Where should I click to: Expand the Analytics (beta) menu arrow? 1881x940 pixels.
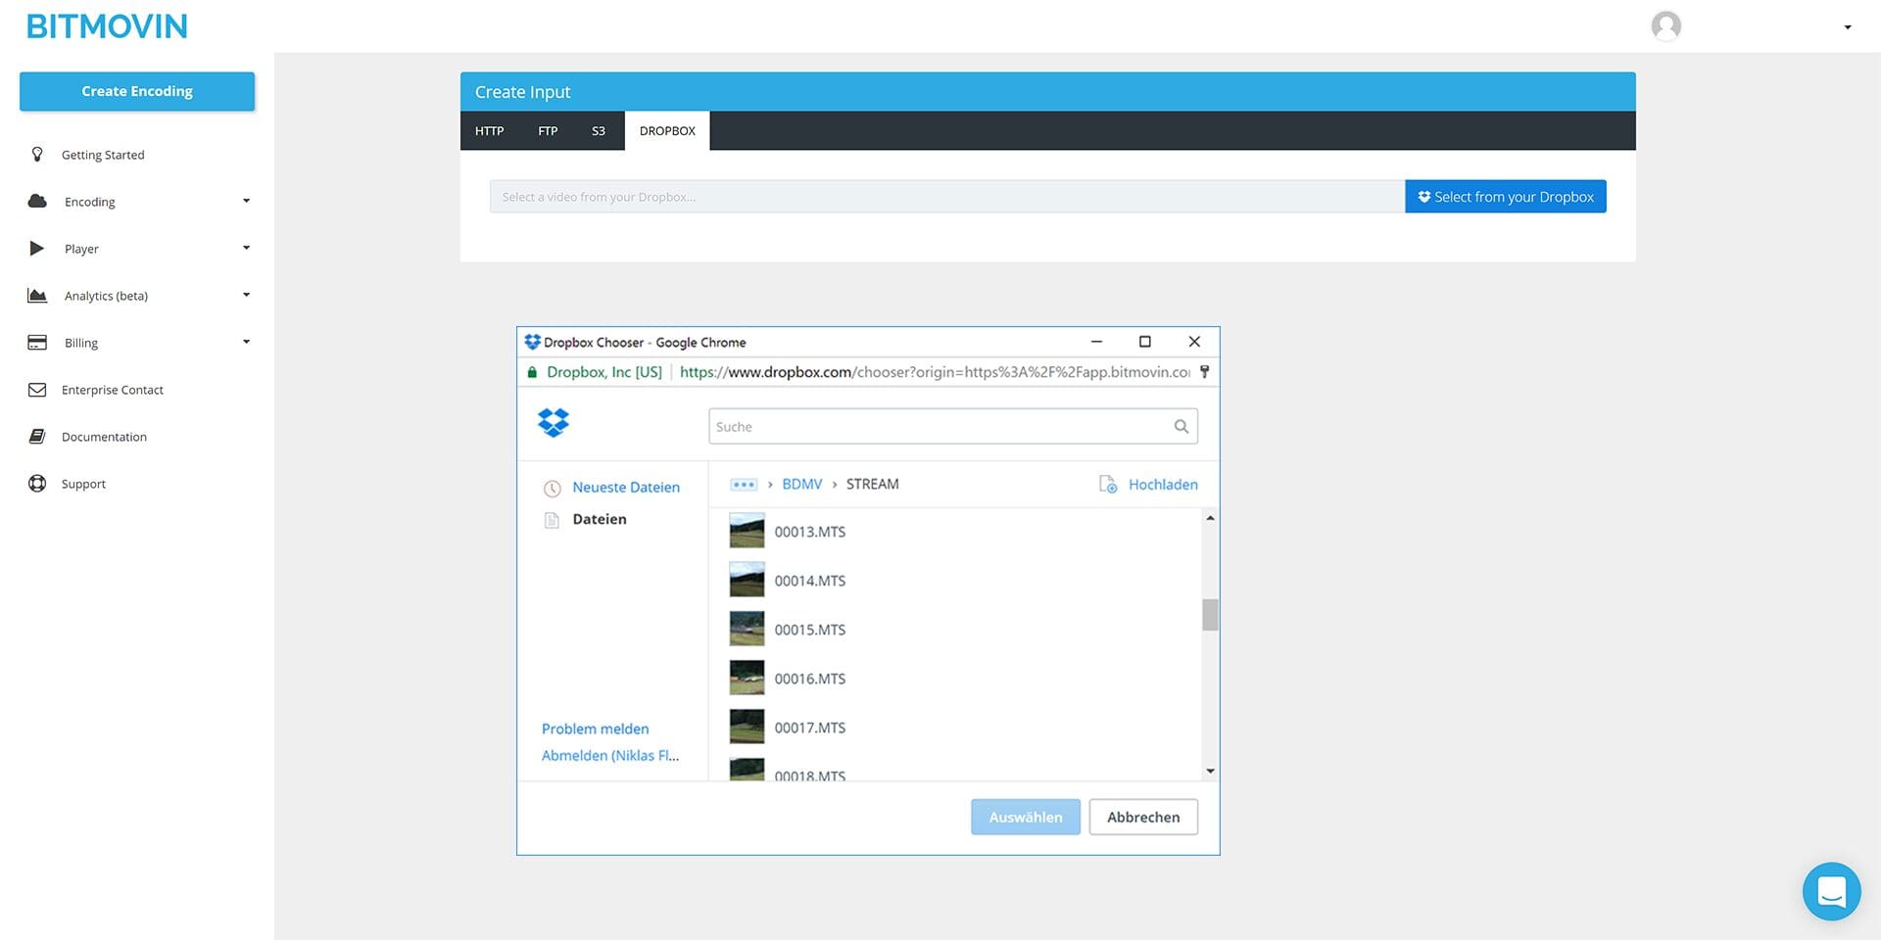point(246,295)
